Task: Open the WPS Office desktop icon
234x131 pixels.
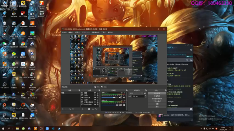Action: [x=23, y=14]
